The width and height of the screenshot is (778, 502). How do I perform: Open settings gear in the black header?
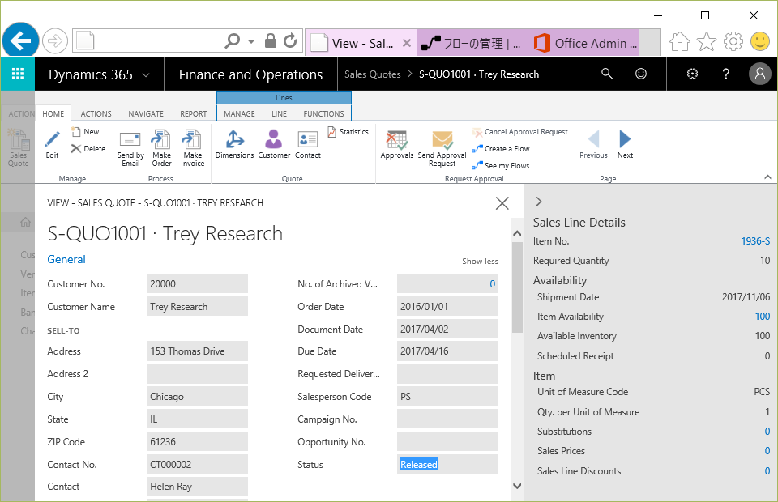pos(692,74)
